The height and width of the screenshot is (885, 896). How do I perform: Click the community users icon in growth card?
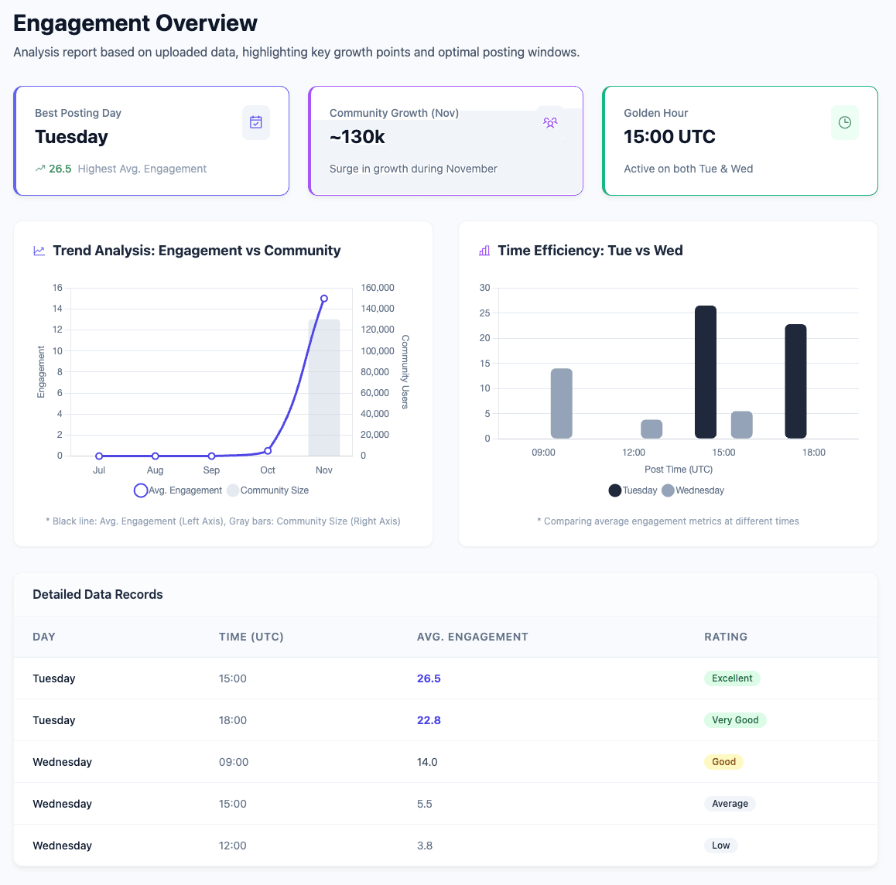click(x=550, y=122)
